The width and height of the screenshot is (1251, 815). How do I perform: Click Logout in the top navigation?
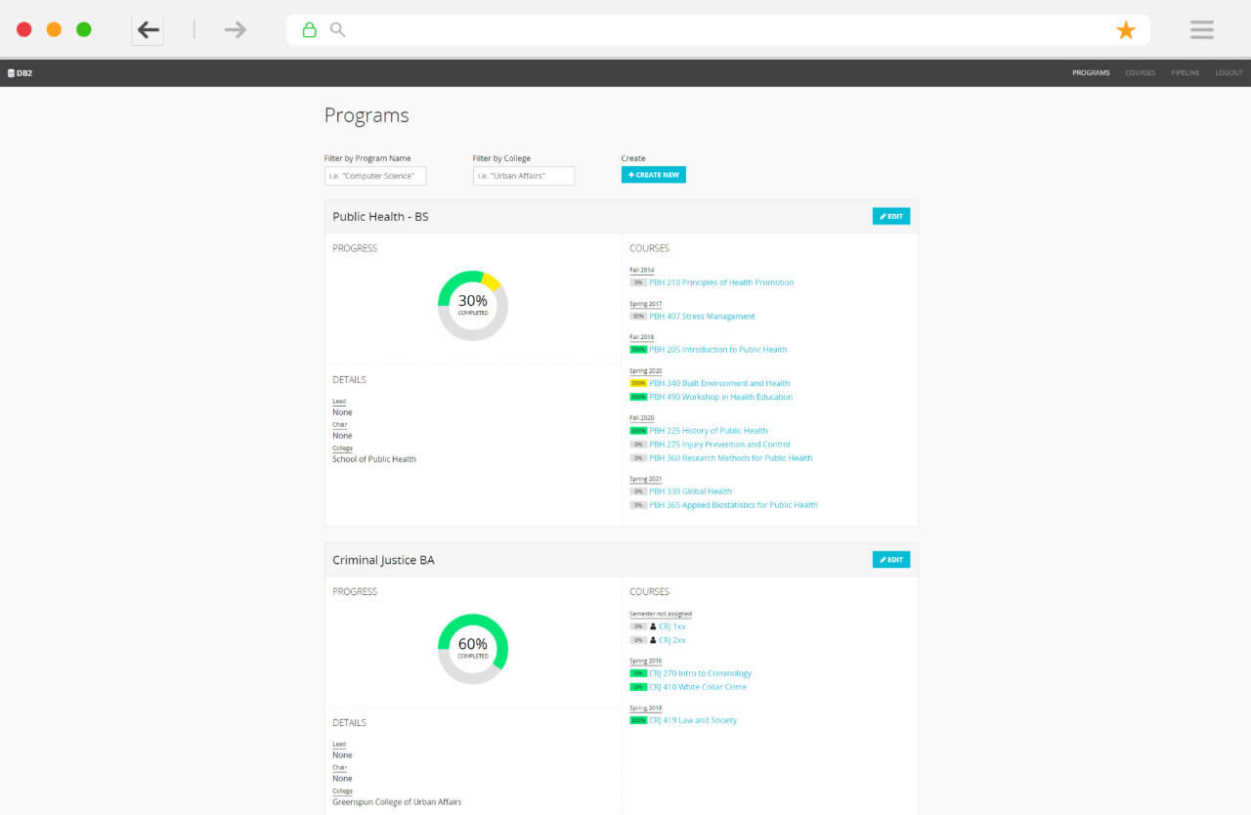point(1229,73)
